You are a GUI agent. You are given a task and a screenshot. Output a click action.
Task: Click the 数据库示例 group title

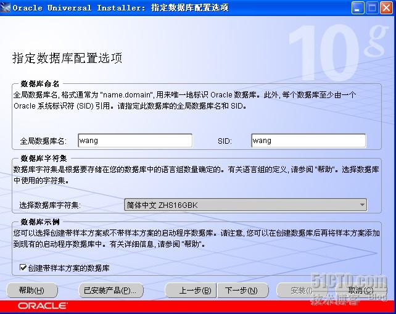[x=40, y=222]
